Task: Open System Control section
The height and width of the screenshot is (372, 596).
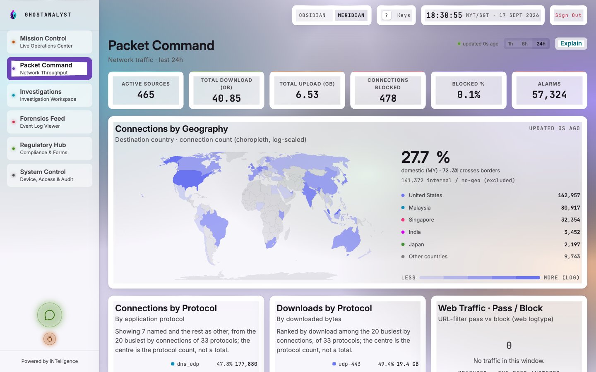Action: 50,175
